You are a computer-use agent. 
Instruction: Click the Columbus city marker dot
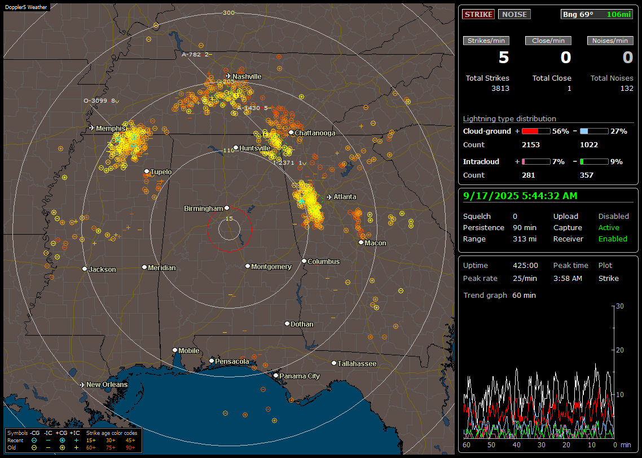304,261
